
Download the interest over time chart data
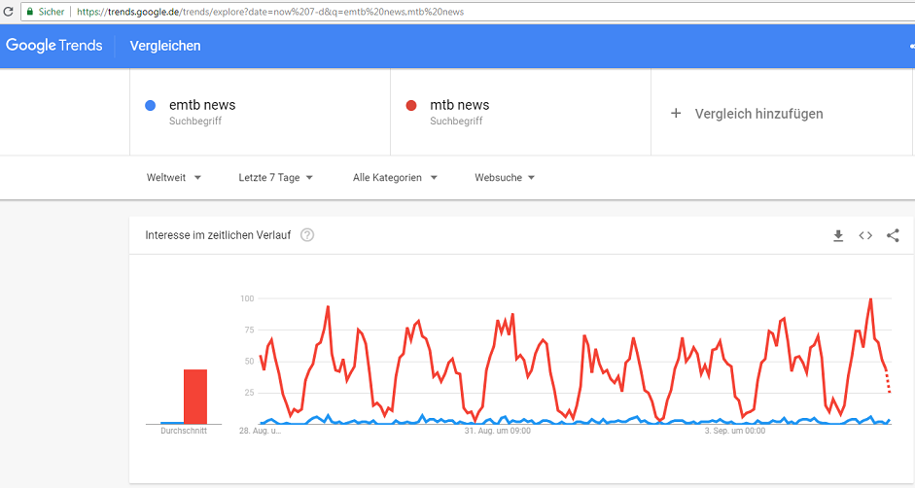coord(838,235)
